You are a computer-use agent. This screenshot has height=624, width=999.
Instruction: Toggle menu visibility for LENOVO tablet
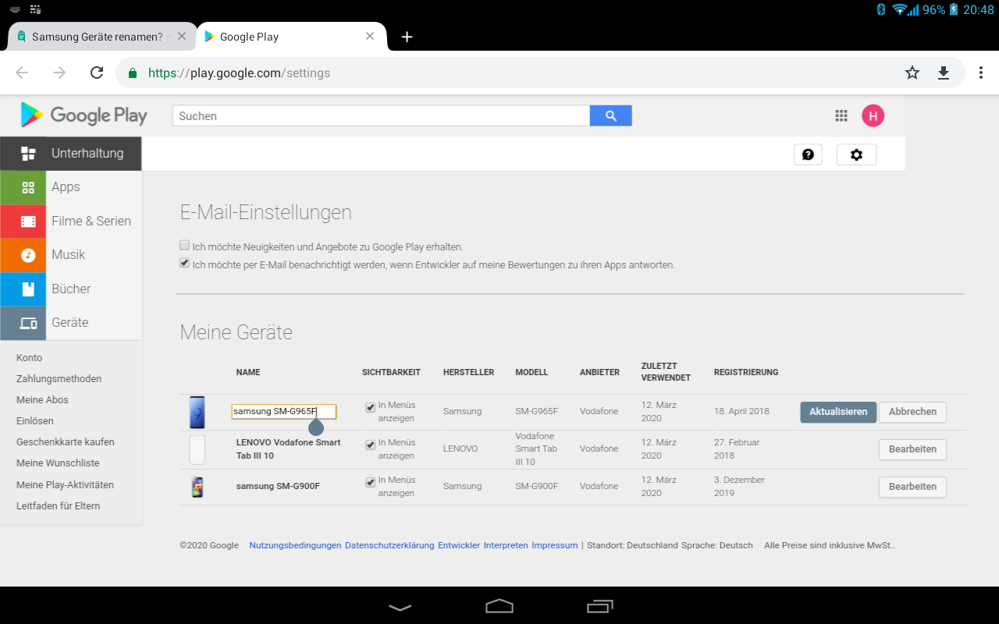pyautogui.click(x=370, y=445)
